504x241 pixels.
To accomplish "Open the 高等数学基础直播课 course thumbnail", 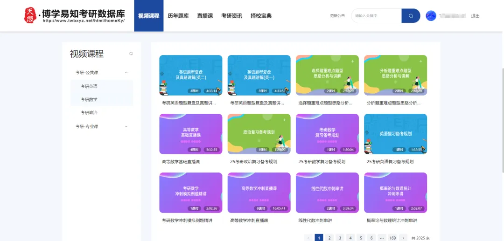I will click(190, 134).
